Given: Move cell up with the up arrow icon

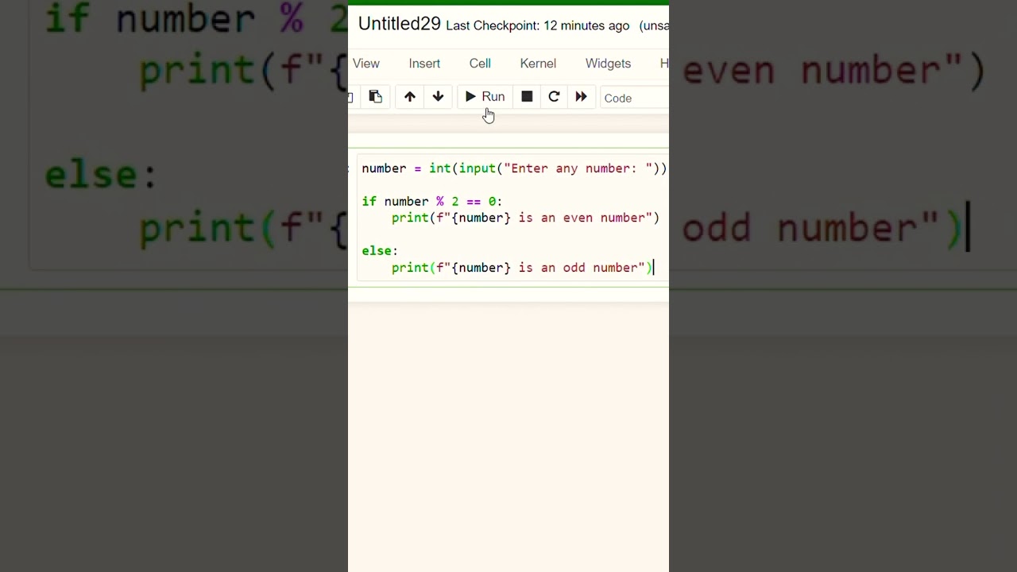Looking at the screenshot, I should 410,97.
